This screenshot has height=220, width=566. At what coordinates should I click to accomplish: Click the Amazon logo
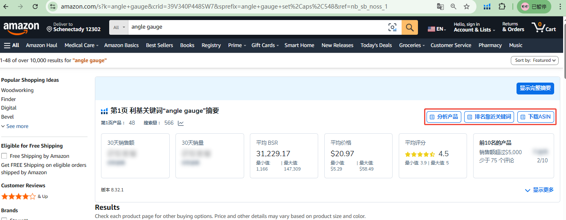[x=21, y=28]
